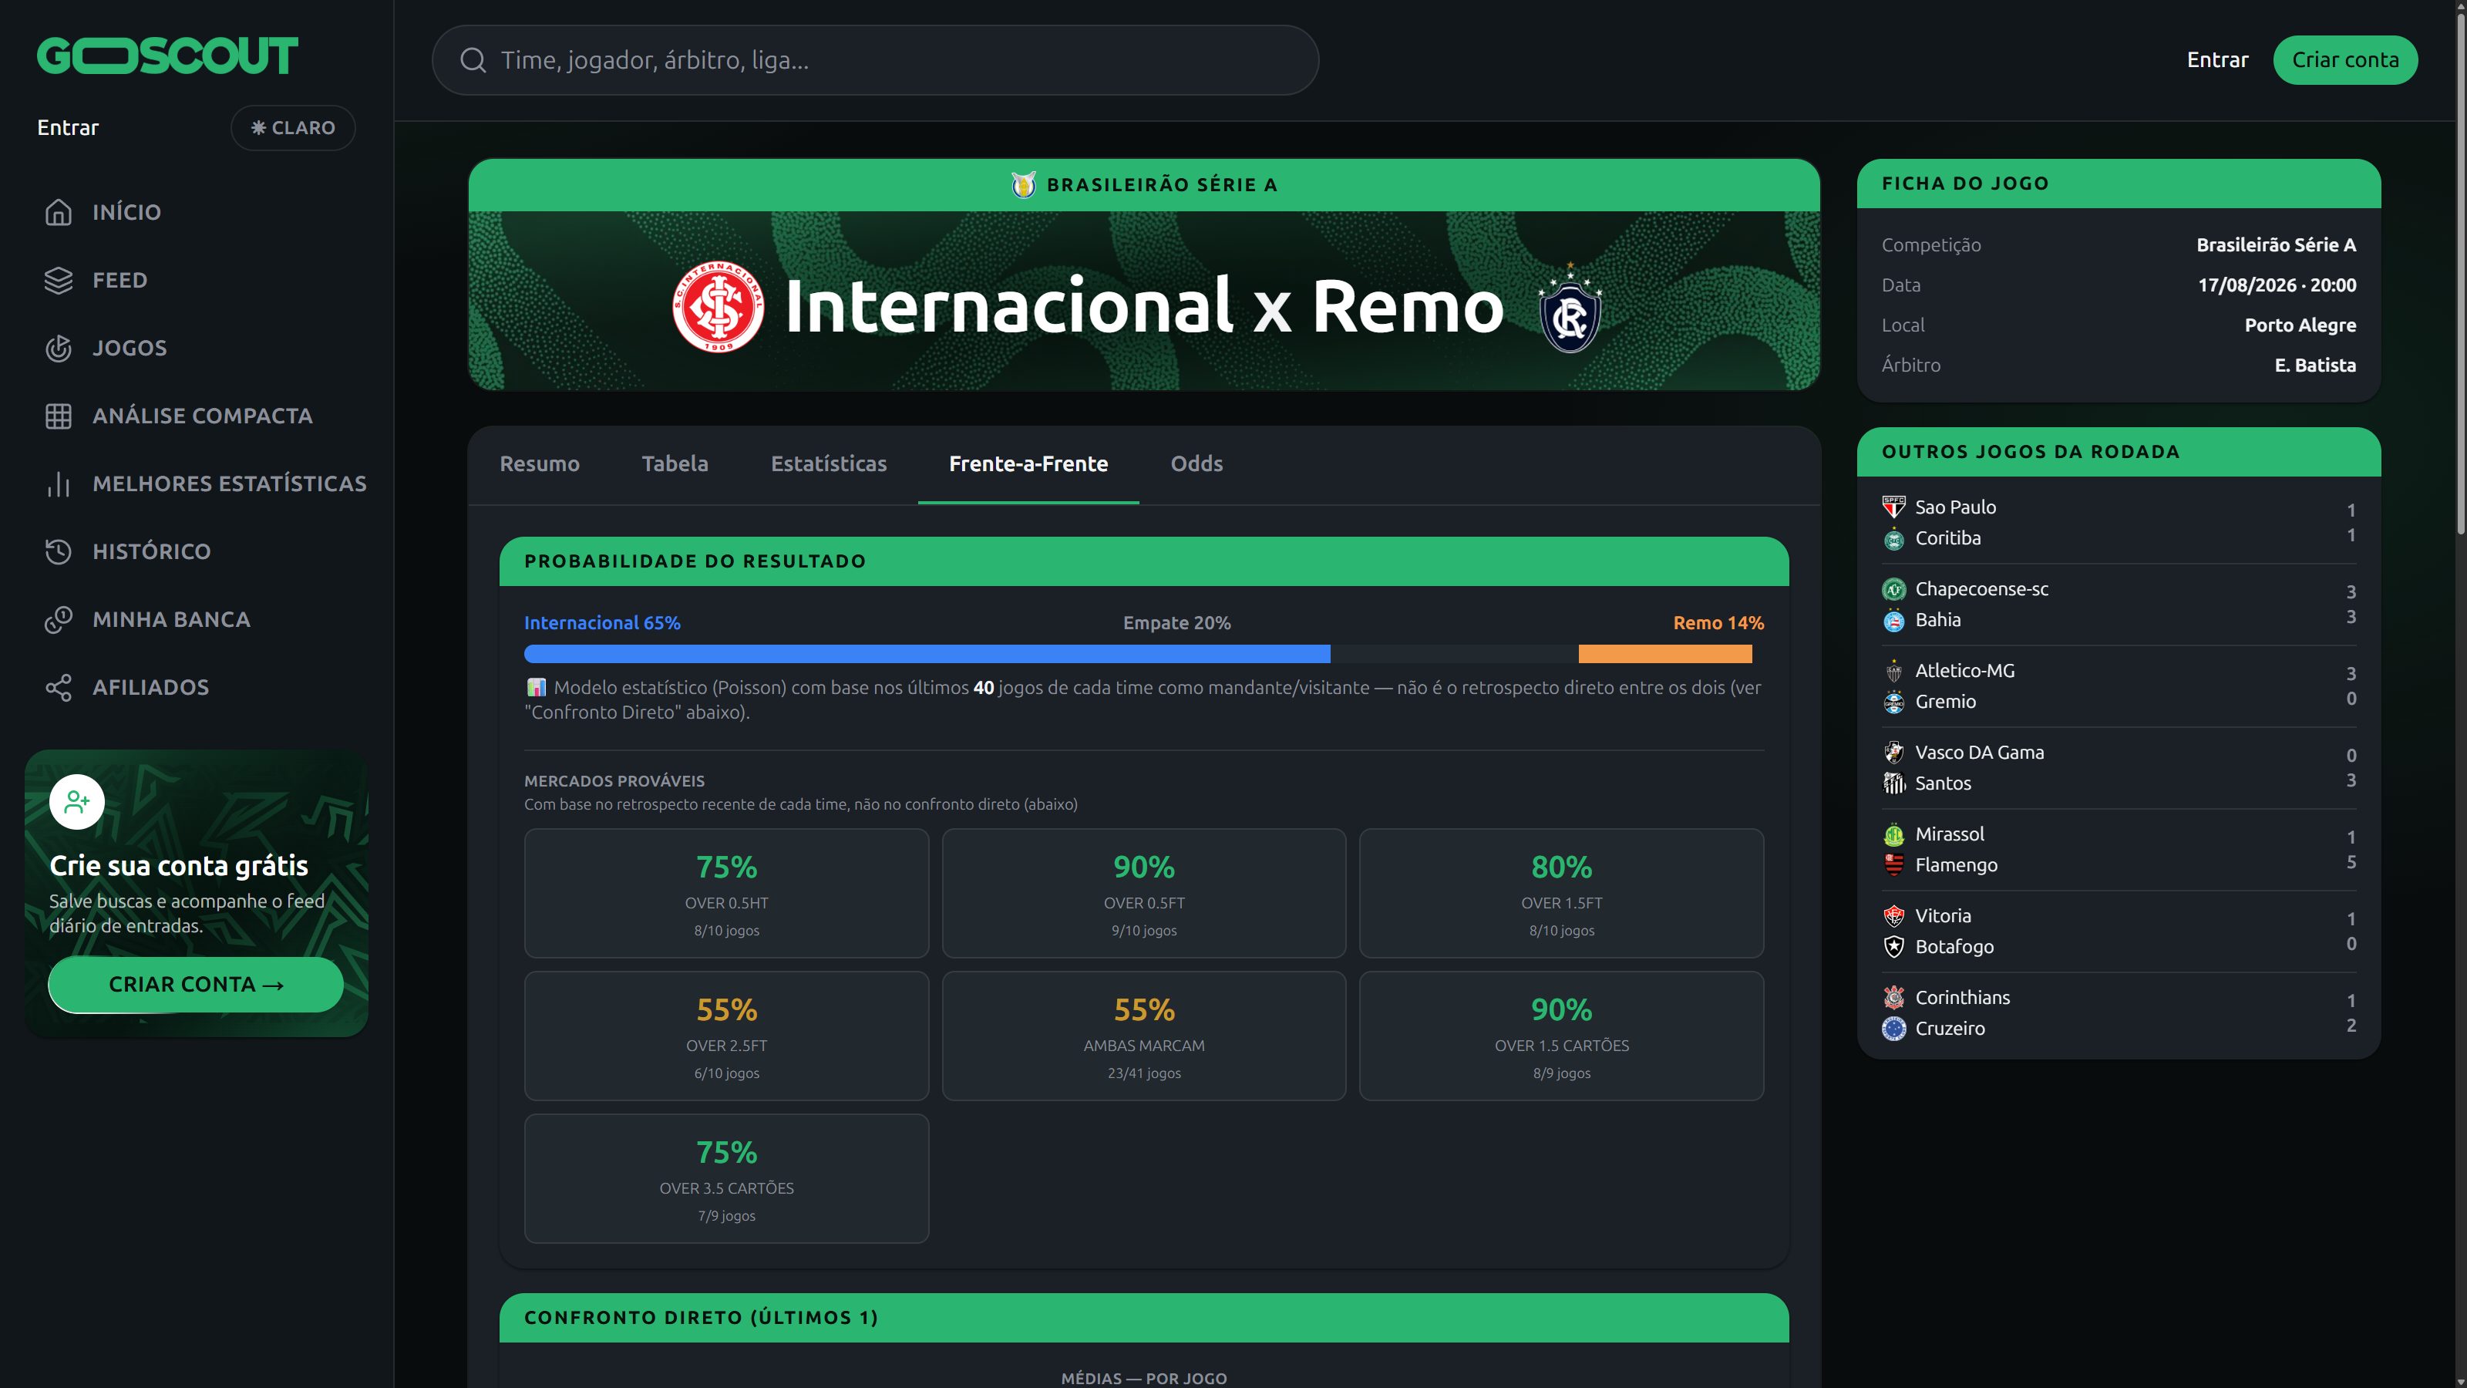Click the 'Porto Alegre' venue value
This screenshot has height=1388, width=2467.
tap(2300, 325)
